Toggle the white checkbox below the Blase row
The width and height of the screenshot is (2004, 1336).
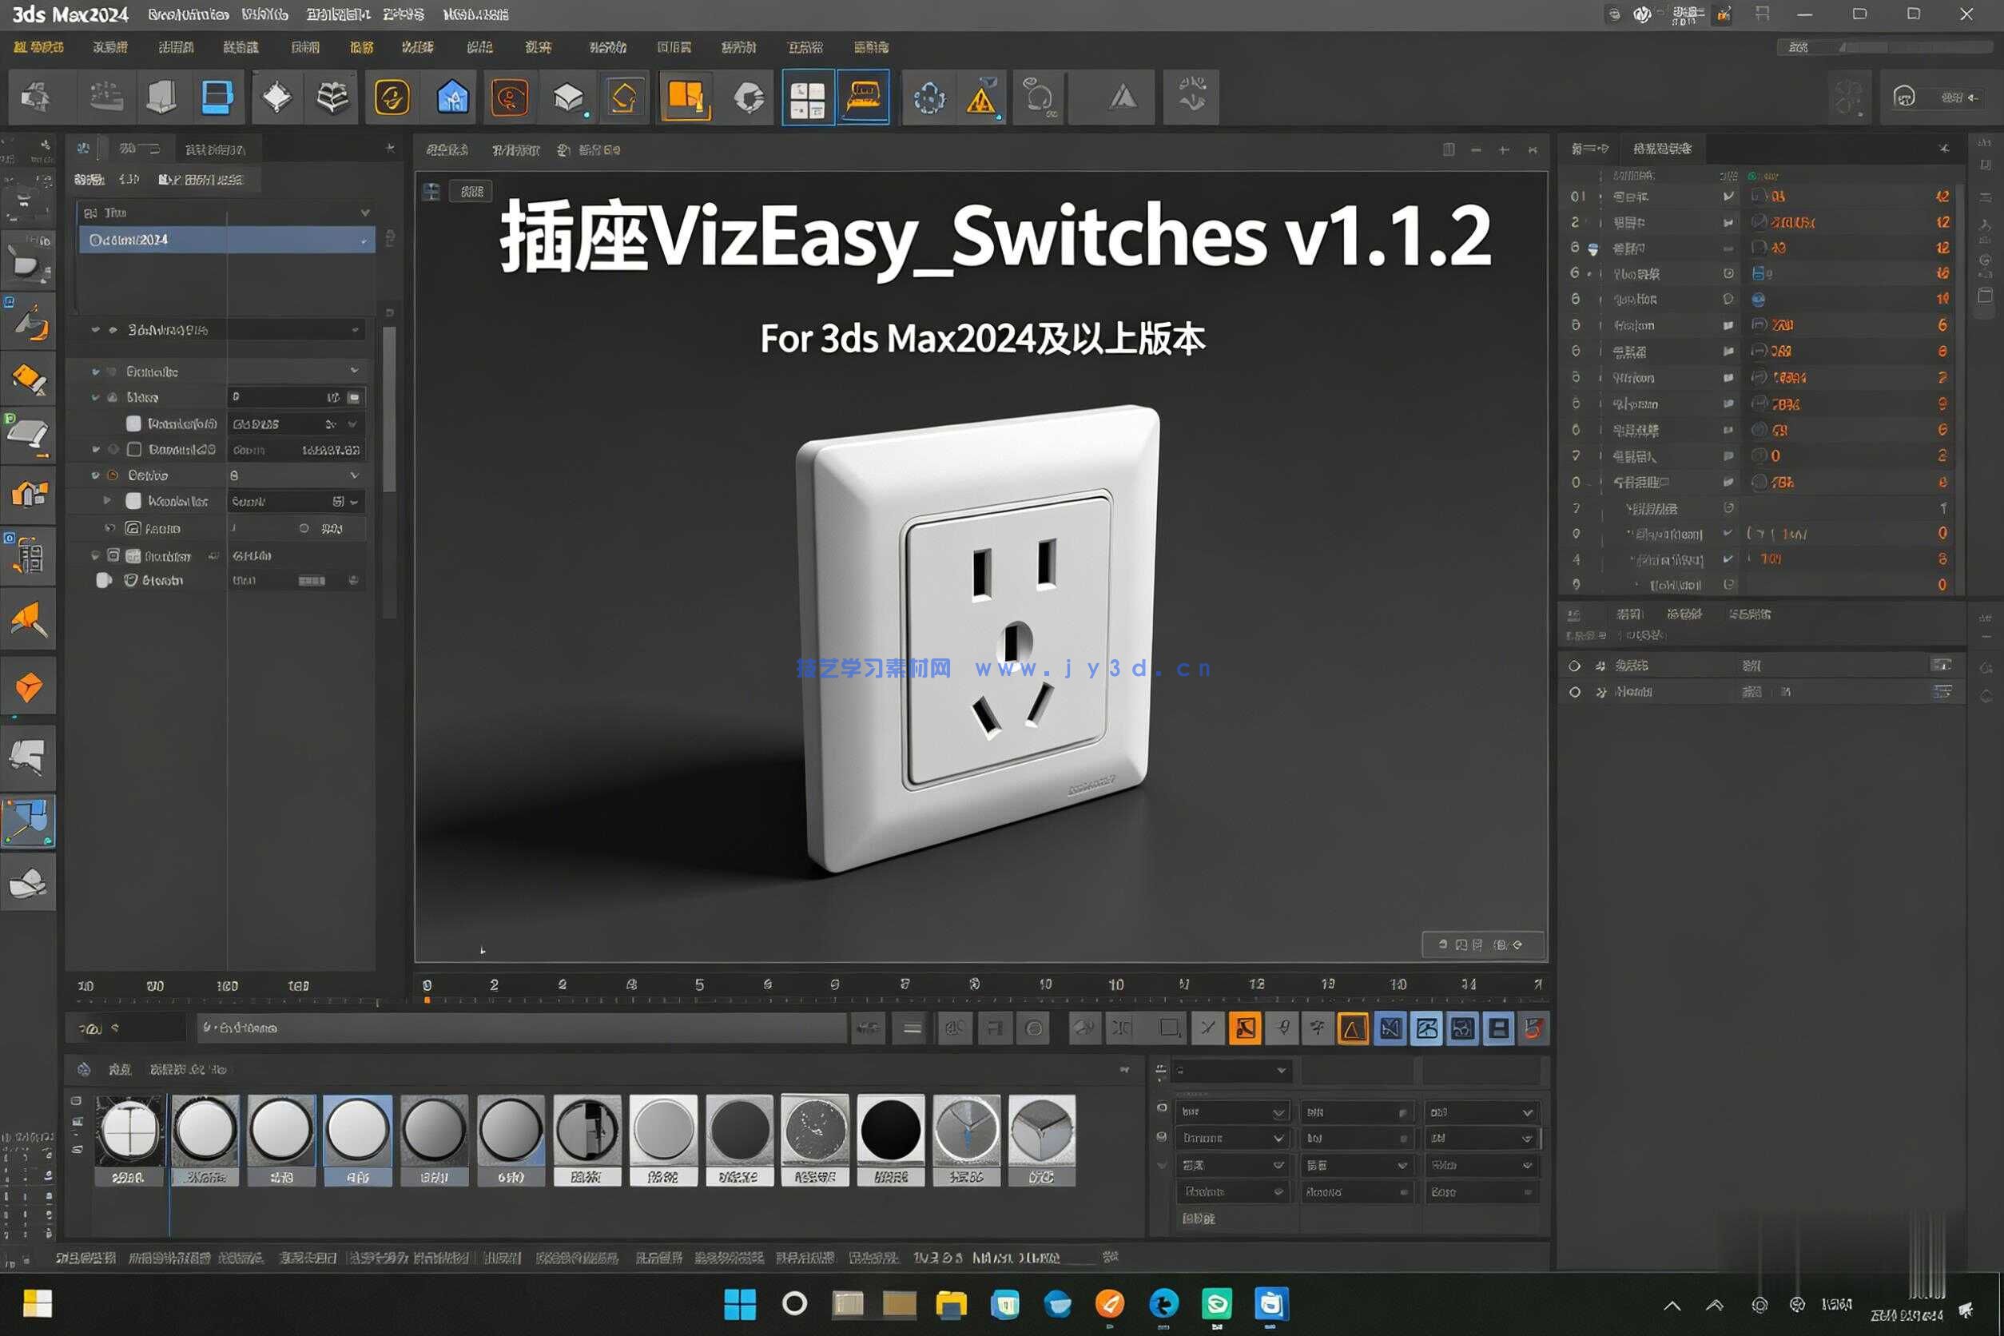(133, 423)
